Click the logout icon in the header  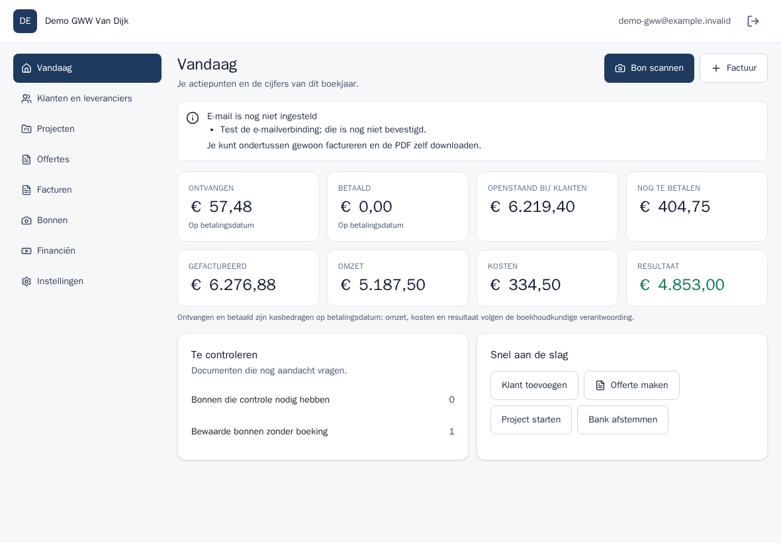[753, 21]
